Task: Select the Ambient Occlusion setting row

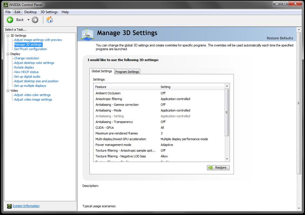Action: click(108, 93)
